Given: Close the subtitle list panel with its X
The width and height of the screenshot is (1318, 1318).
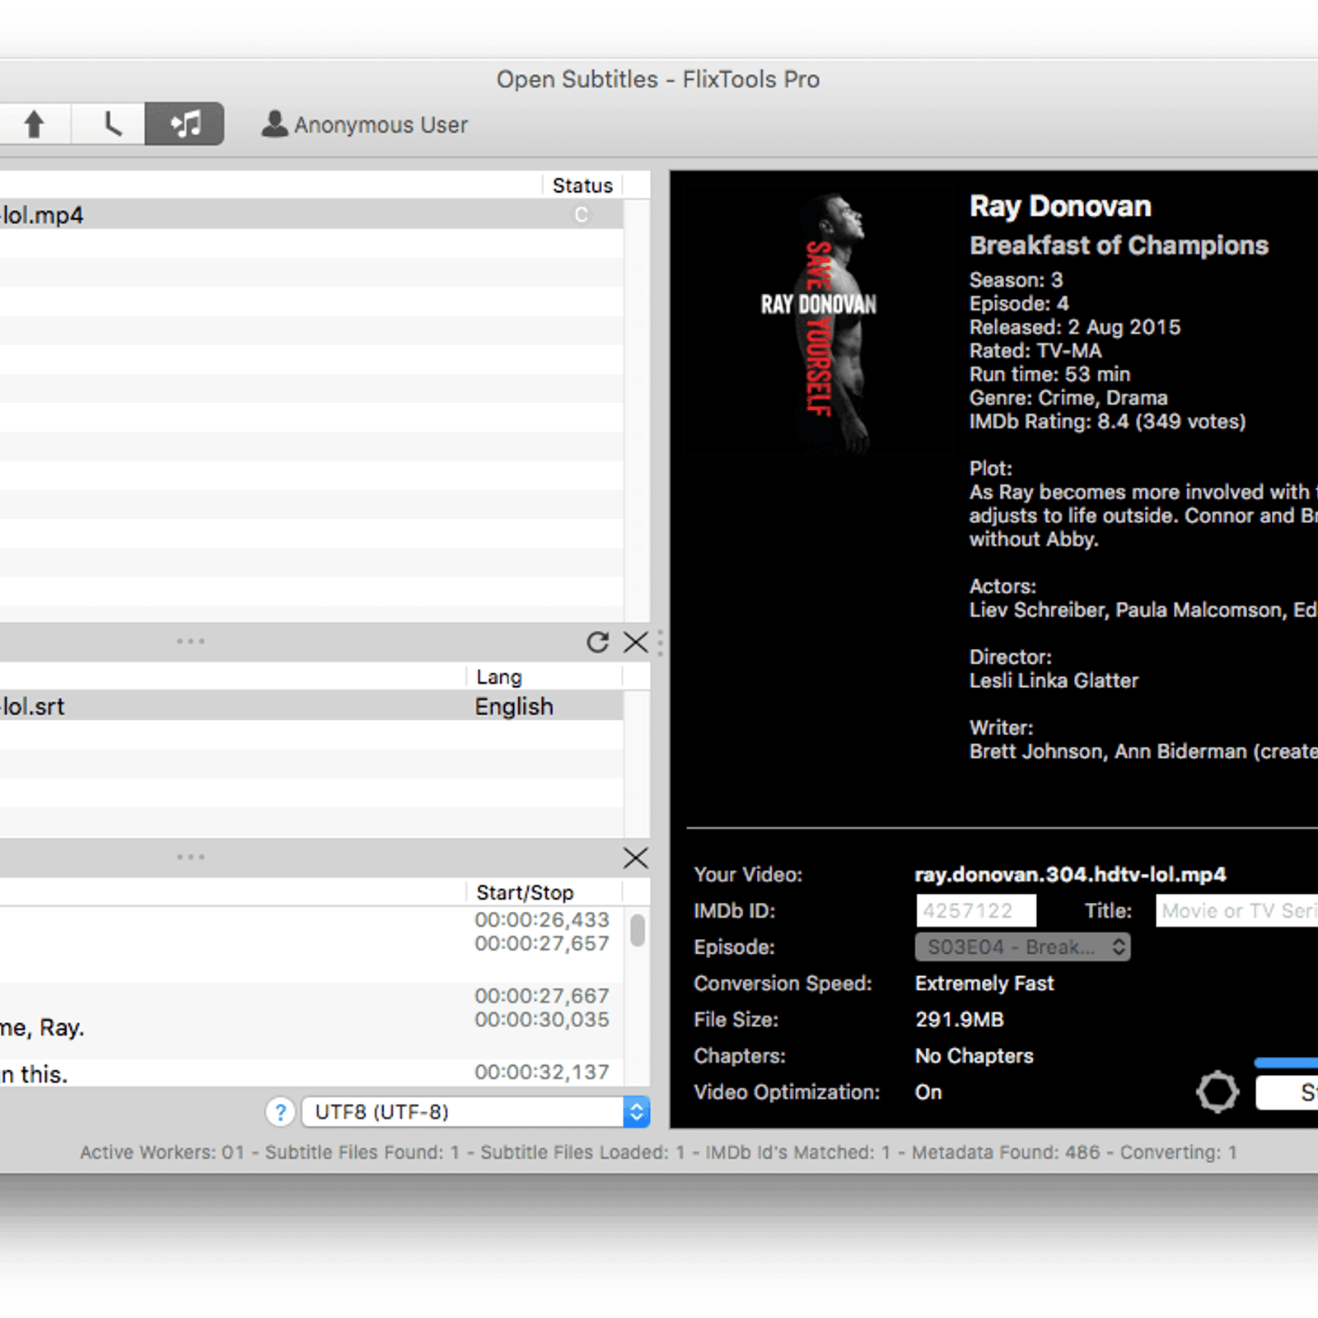Looking at the screenshot, I should [636, 642].
